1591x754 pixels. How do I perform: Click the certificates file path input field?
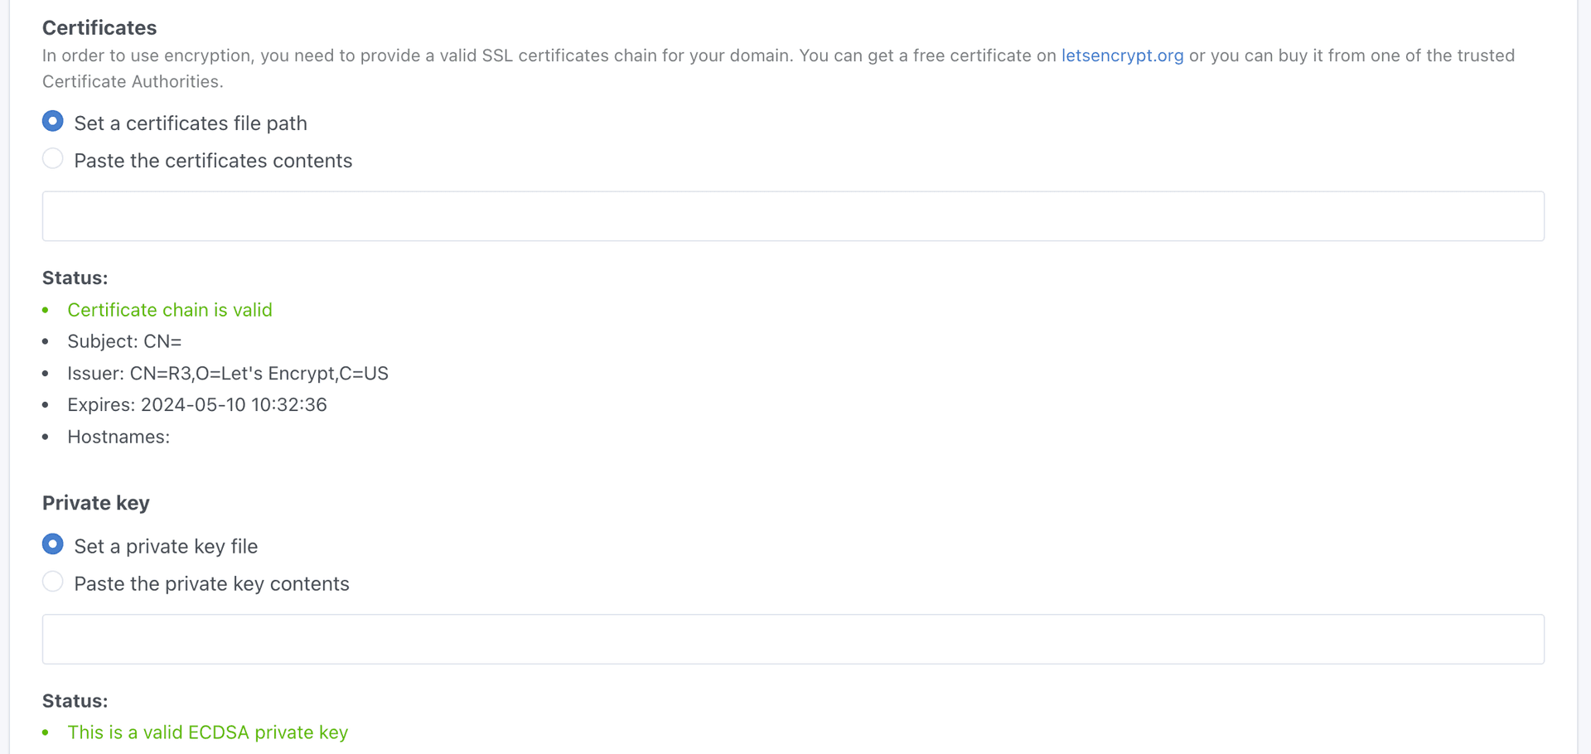(x=792, y=216)
